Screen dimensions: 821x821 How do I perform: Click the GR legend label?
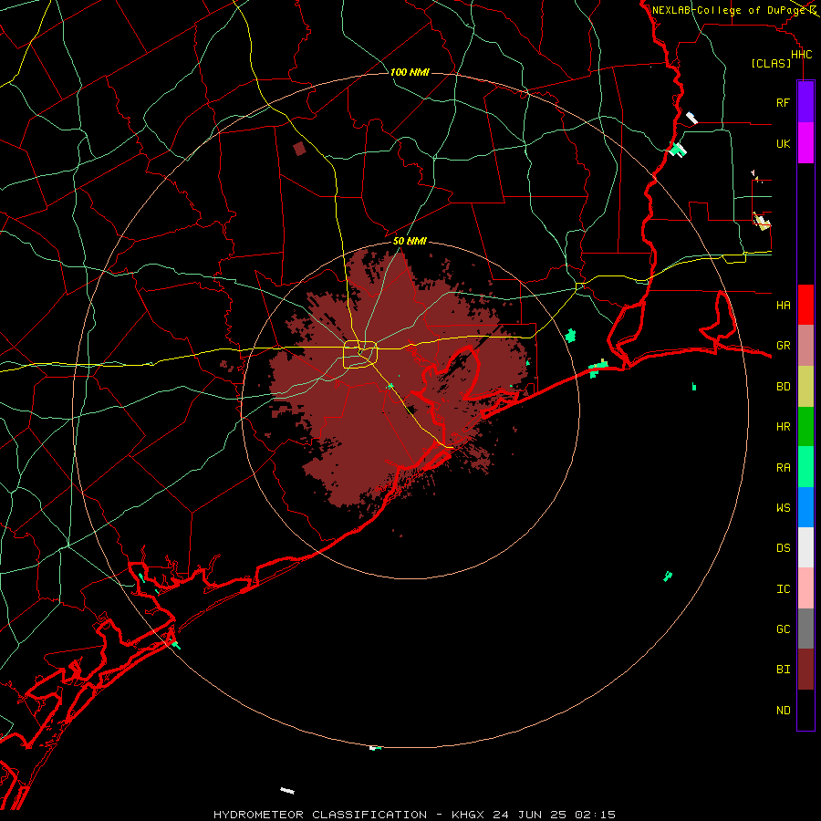(783, 346)
